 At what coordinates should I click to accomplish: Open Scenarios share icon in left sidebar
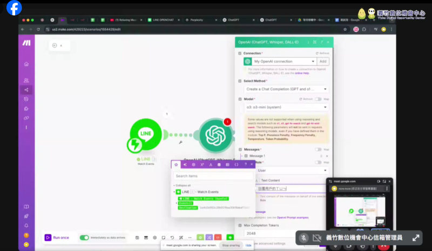(x=26, y=89)
